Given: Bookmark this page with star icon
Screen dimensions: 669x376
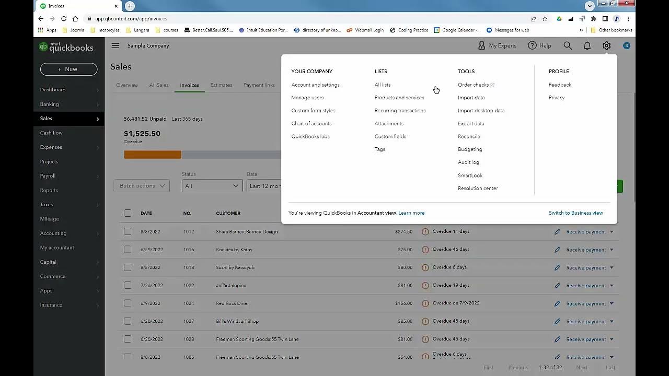Looking at the screenshot, I should click(545, 19).
